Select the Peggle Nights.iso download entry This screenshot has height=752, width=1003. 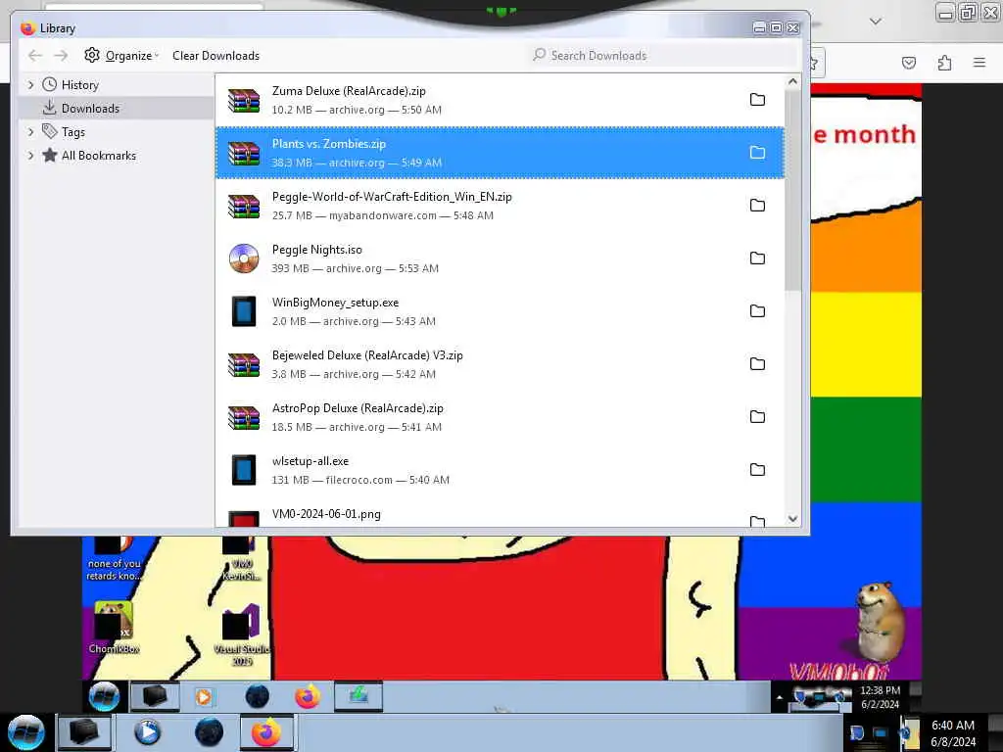click(x=500, y=258)
